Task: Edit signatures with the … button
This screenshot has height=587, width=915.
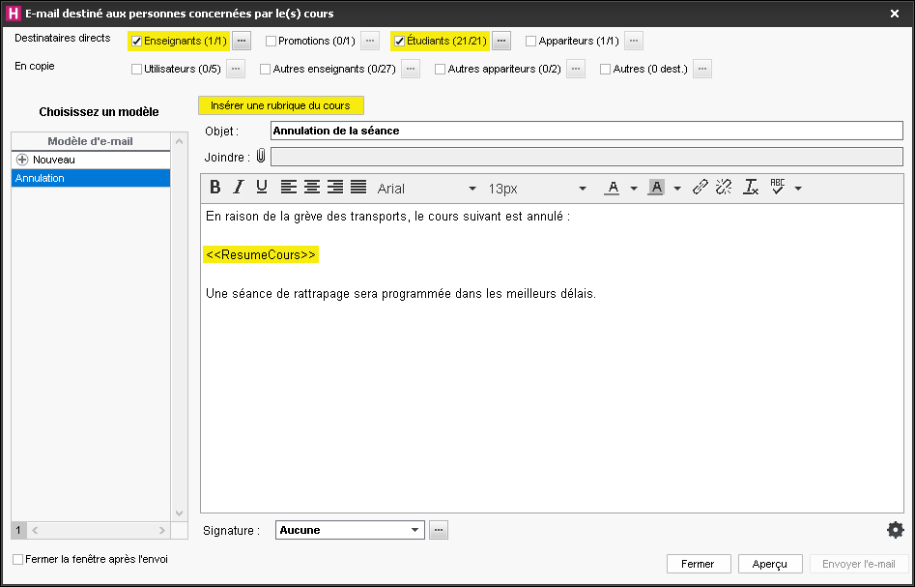Action: click(439, 530)
